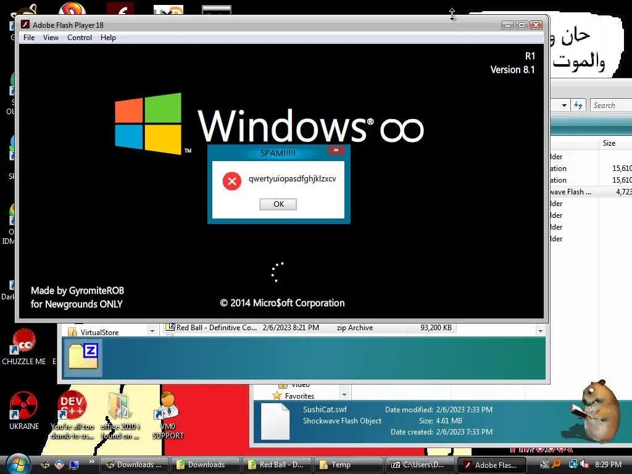Click the Show Desktop quick launch icon
The width and height of the screenshot is (632, 474).
(74, 465)
